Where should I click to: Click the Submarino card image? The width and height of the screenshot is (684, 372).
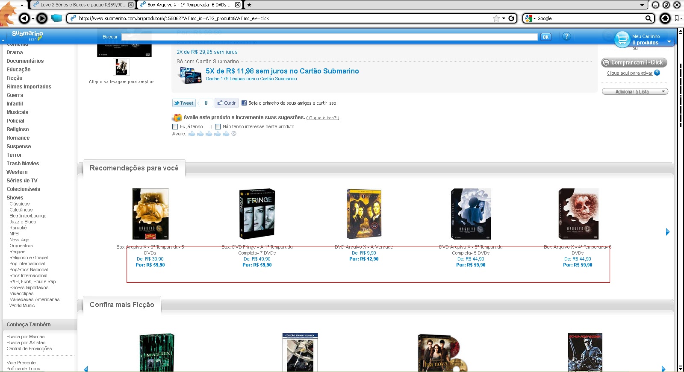point(189,75)
